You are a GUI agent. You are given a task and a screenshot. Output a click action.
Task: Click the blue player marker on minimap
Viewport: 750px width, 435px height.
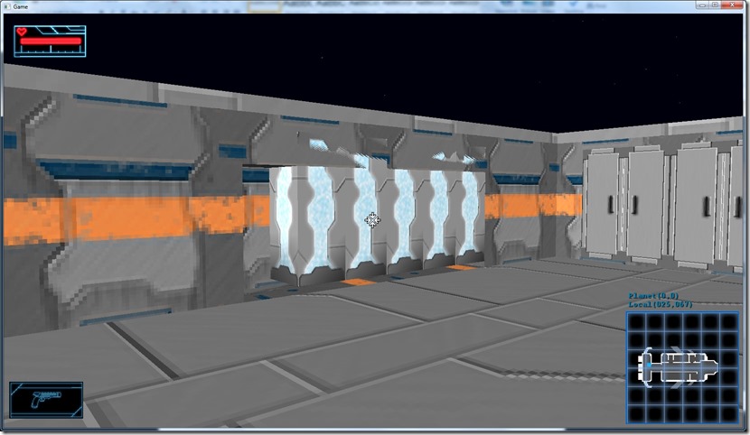click(648, 365)
